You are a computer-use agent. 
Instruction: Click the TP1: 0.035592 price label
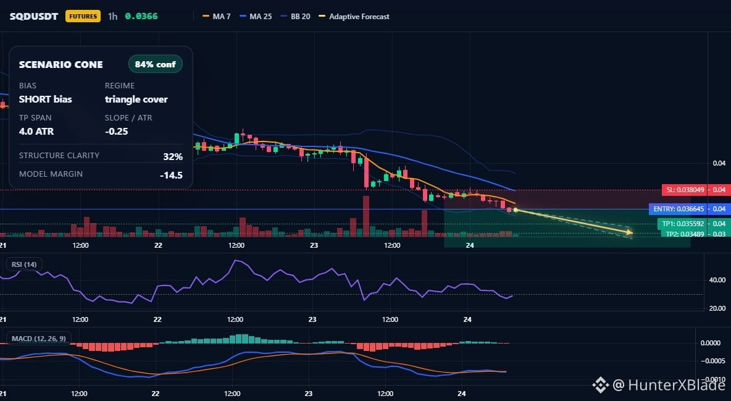682,224
